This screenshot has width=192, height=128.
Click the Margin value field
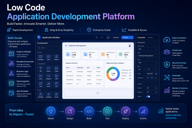point(152,88)
